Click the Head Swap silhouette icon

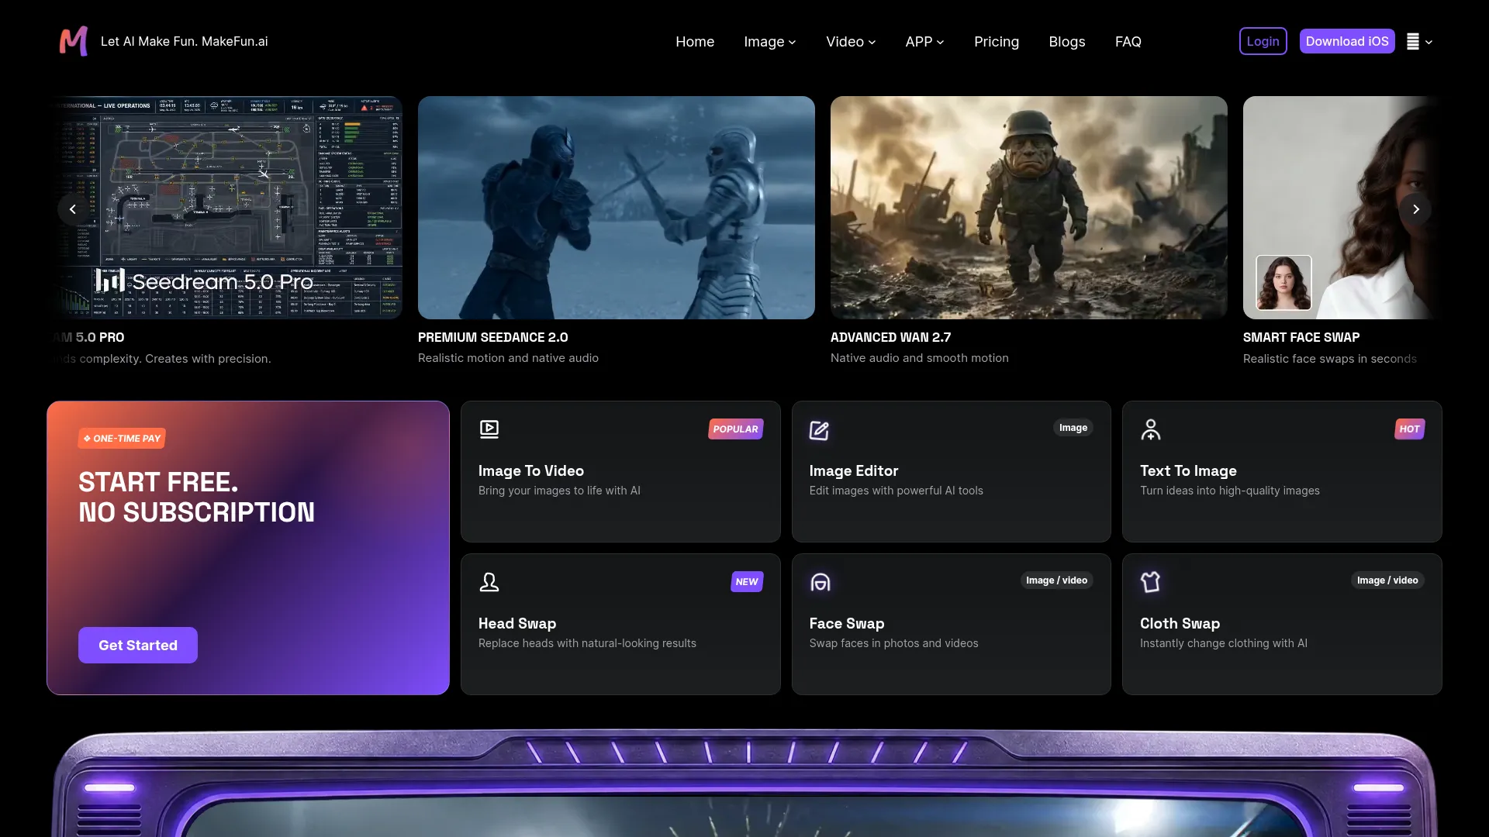489,582
